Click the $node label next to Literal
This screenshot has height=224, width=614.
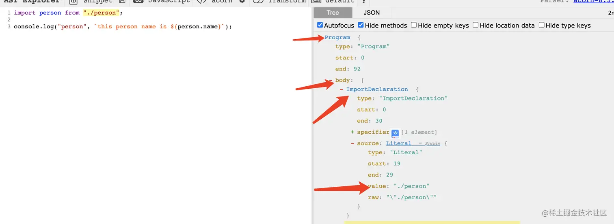(432, 144)
